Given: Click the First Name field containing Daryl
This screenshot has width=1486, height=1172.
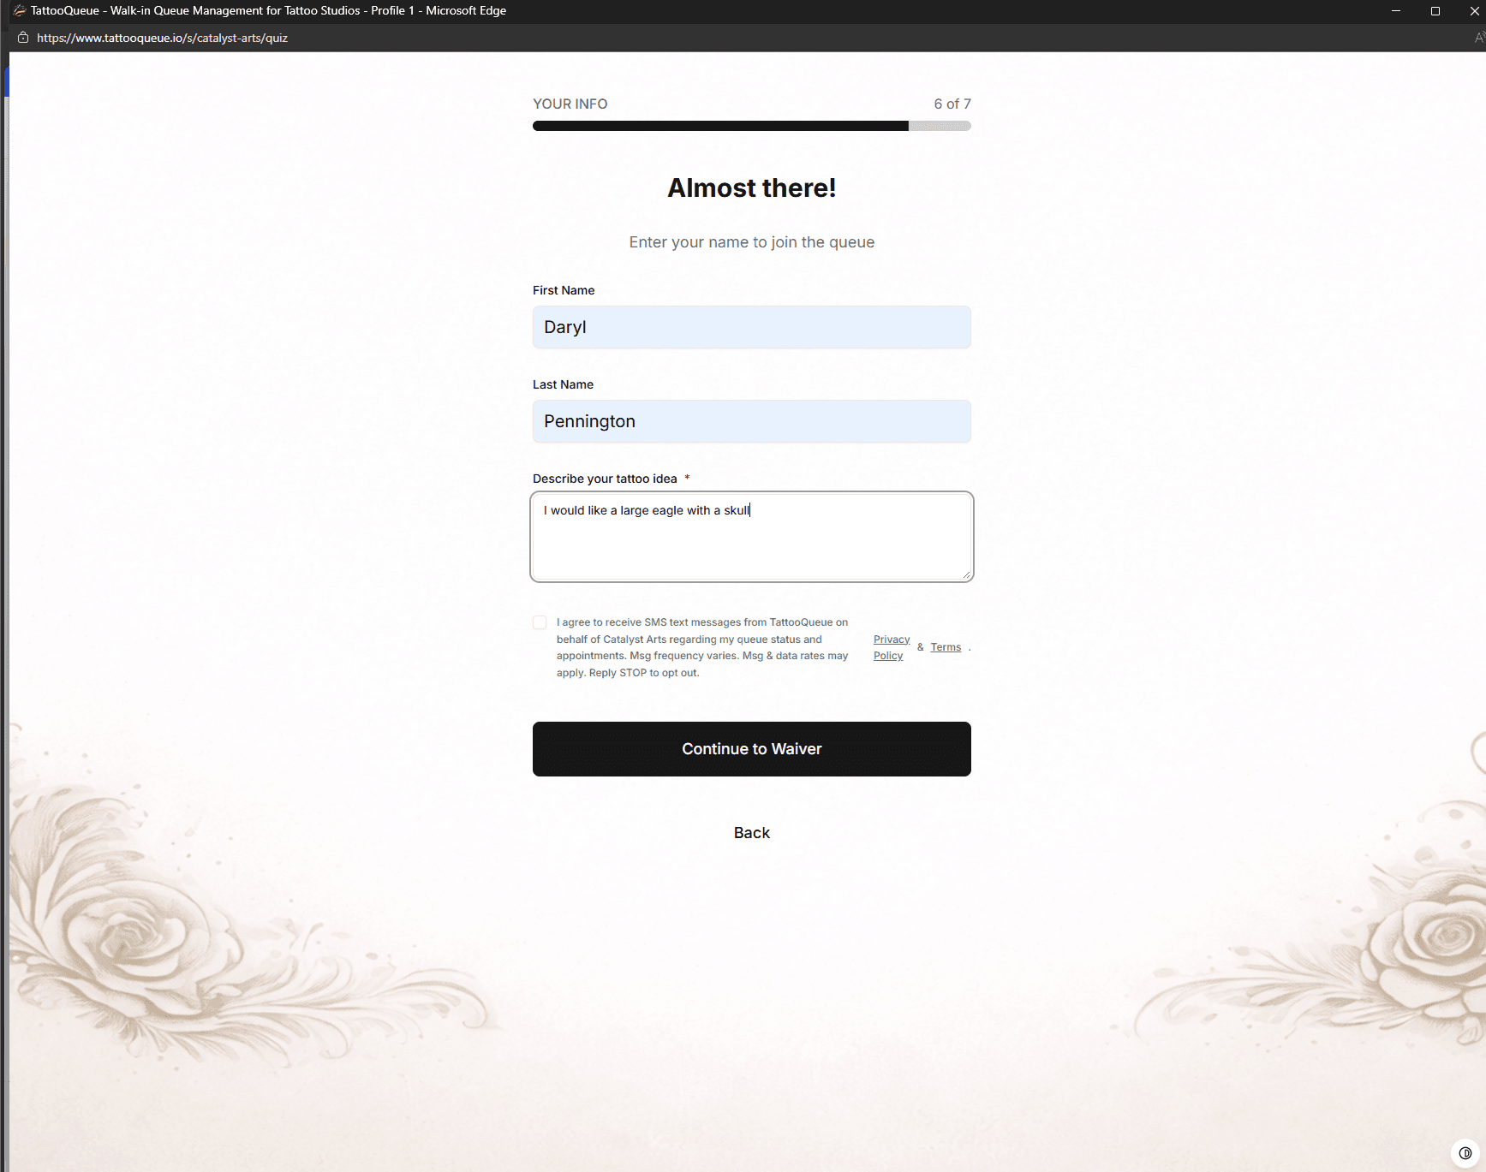Looking at the screenshot, I should coord(751,327).
